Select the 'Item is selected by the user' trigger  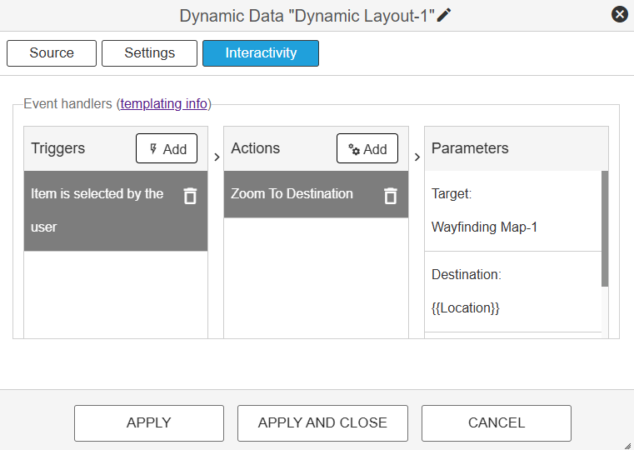tap(116, 211)
